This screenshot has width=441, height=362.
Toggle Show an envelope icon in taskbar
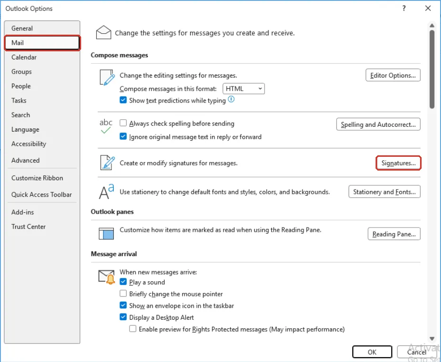[x=123, y=305]
